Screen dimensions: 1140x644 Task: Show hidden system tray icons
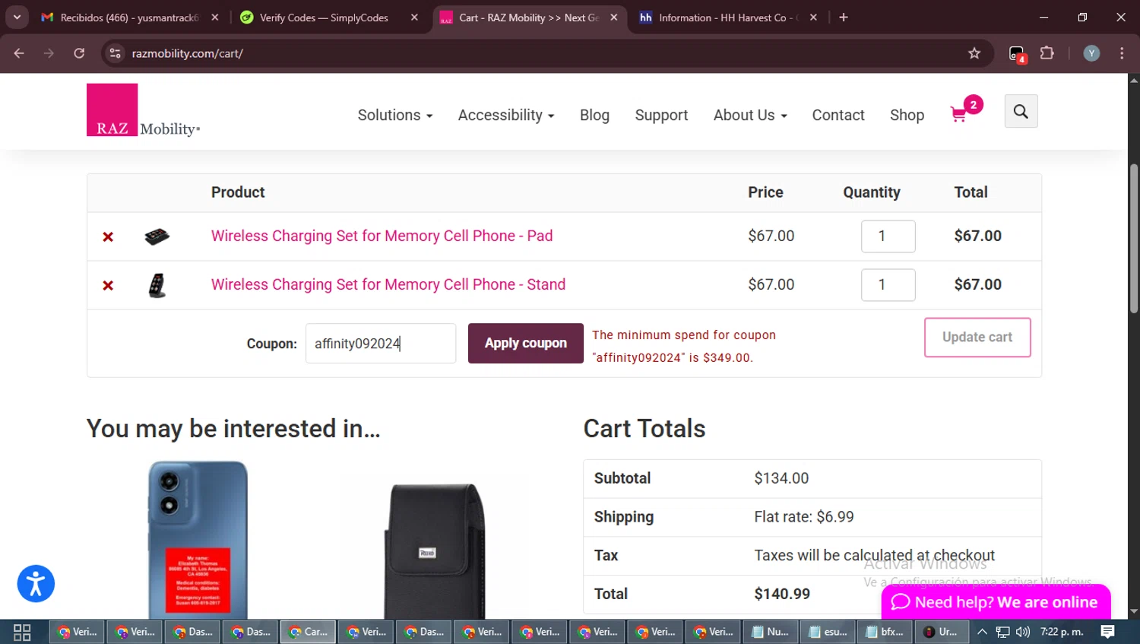click(982, 632)
